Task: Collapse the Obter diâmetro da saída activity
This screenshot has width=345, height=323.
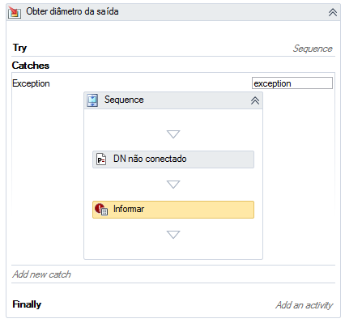Action: [x=333, y=12]
